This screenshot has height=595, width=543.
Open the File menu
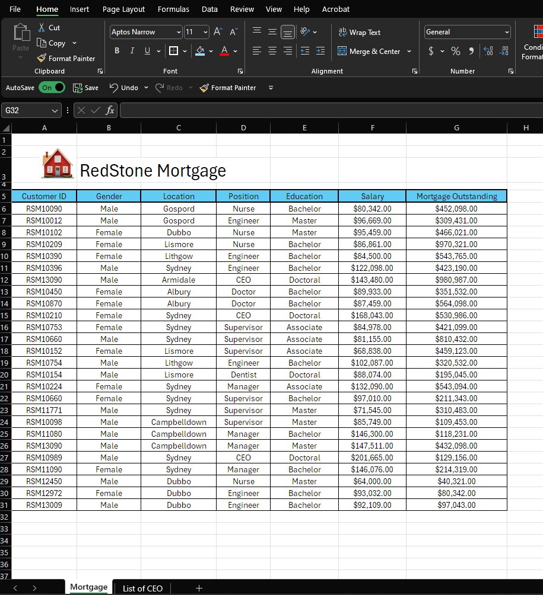pyautogui.click(x=15, y=9)
